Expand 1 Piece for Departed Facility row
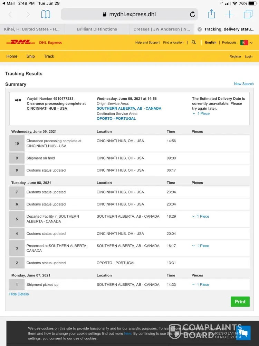 [x=201, y=217]
